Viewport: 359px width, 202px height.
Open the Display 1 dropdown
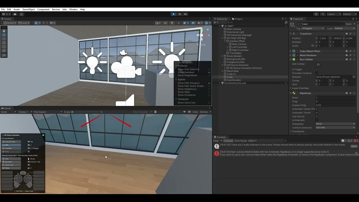25,112
